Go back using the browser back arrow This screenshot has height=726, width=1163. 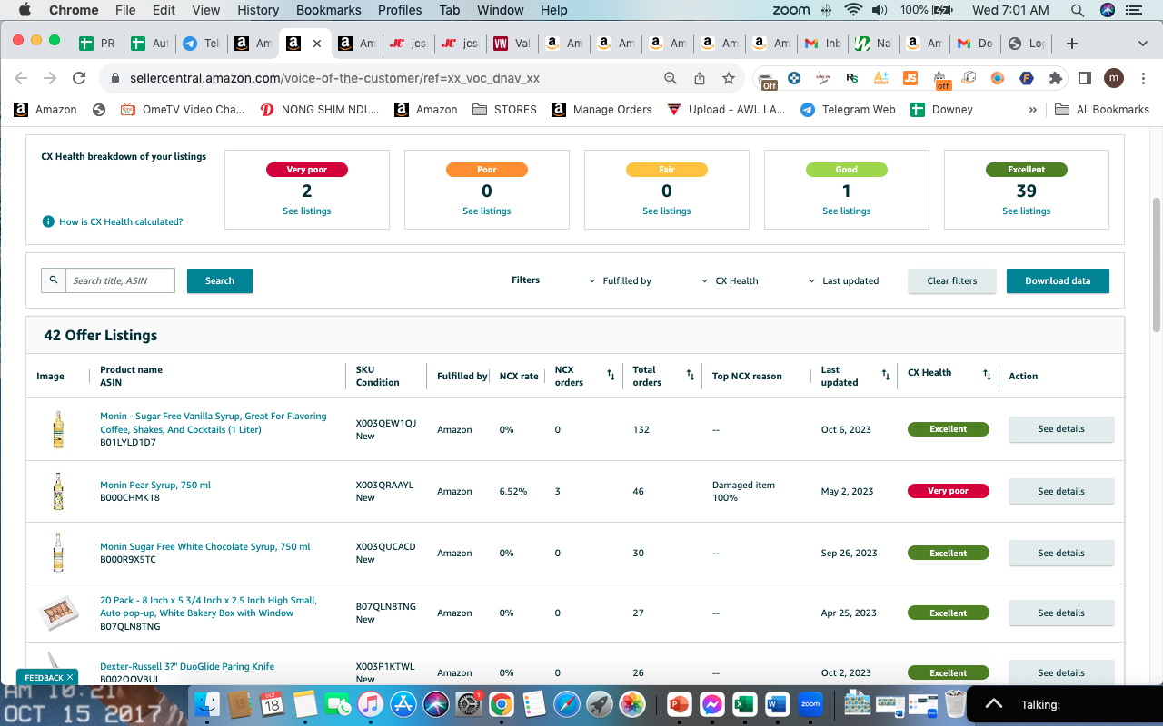coord(21,78)
